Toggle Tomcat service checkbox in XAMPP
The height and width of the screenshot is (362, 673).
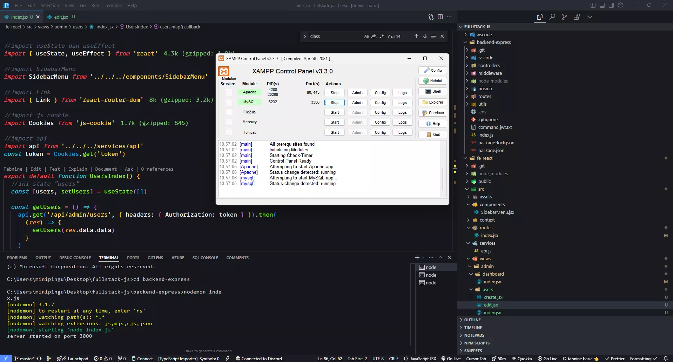tap(229, 132)
